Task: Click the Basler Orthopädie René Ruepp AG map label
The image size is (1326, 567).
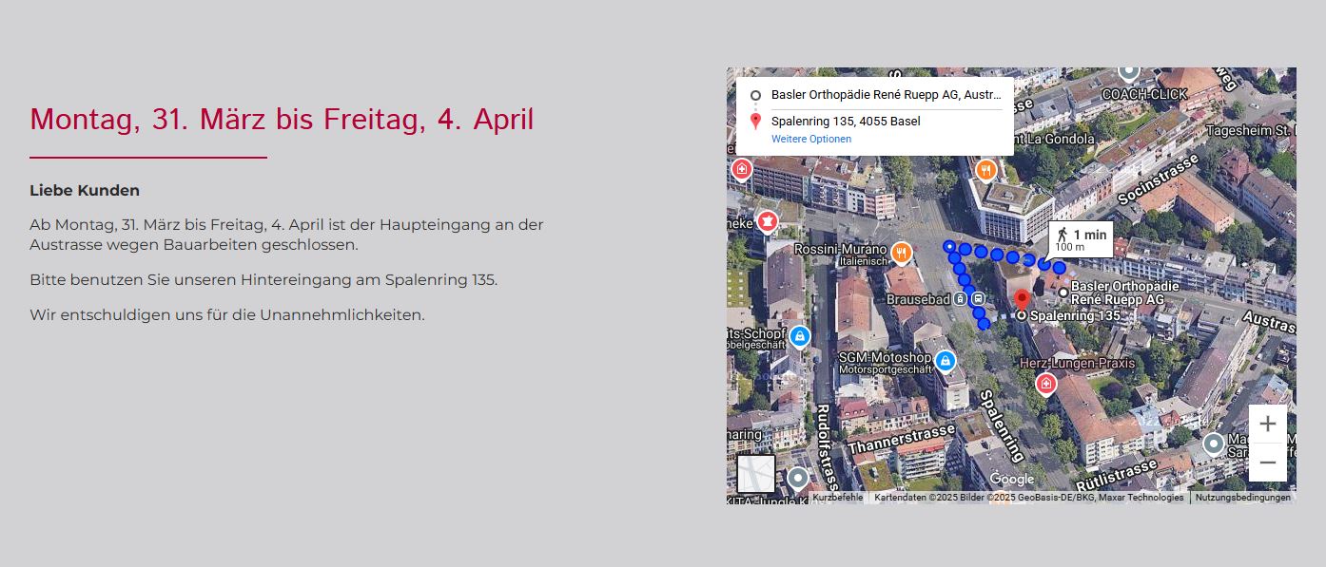Action: pyautogui.click(x=1125, y=293)
